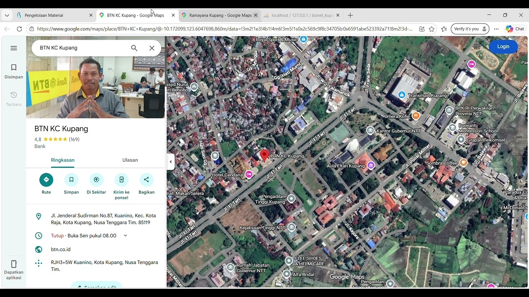Click the plus code icon
This screenshot has height=297, width=529.
38,263
